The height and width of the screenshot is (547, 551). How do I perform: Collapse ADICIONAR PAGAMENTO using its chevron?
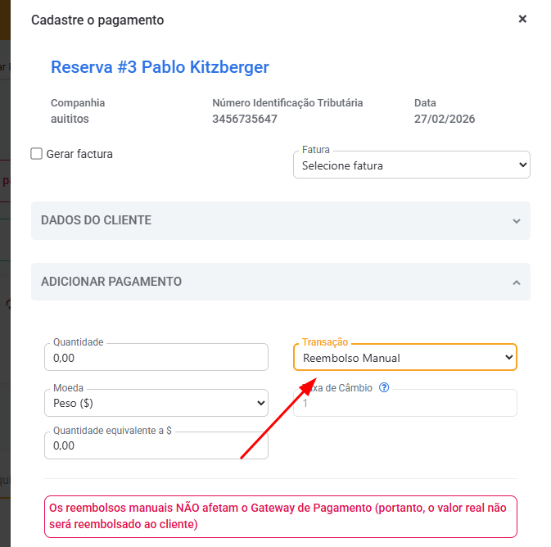tap(516, 283)
